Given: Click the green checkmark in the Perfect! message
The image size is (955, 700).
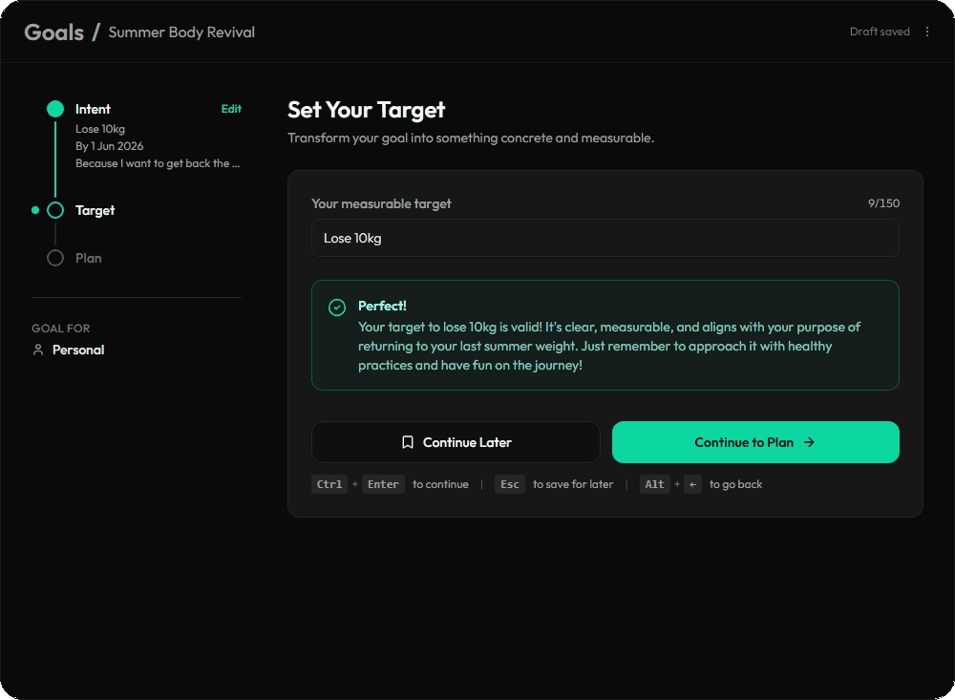Looking at the screenshot, I should (x=336, y=308).
